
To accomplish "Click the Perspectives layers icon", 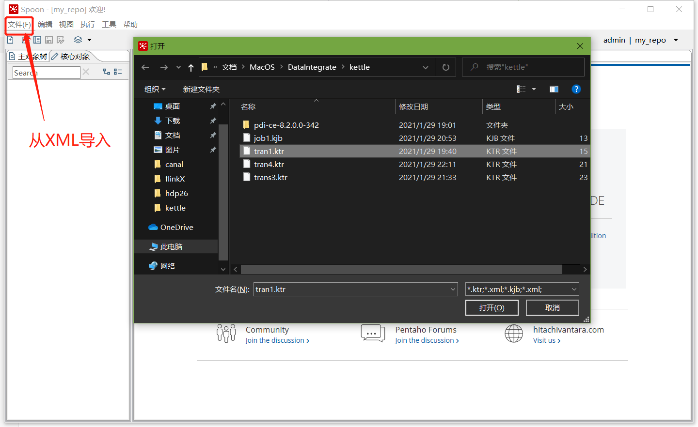I will click(78, 40).
